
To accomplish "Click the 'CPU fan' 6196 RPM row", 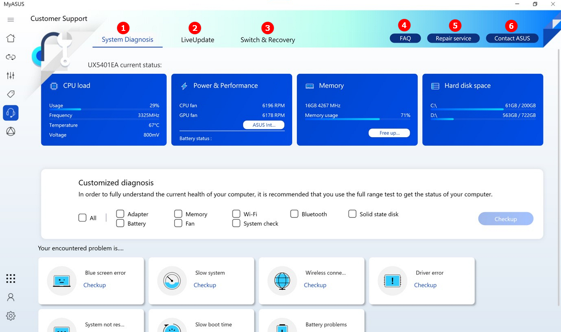I will tap(232, 106).
